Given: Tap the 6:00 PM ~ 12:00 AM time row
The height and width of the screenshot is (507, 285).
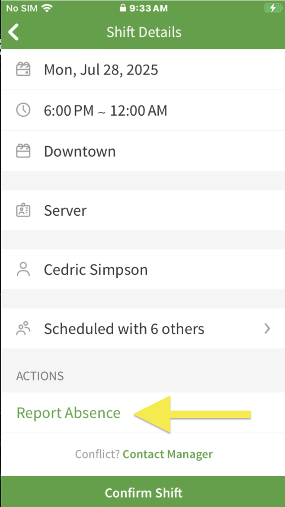Looking at the screenshot, I should [x=143, y=110].
